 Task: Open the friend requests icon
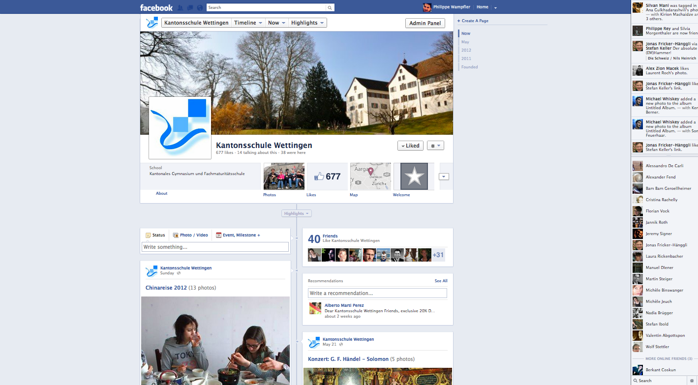(x=180, y=8)
